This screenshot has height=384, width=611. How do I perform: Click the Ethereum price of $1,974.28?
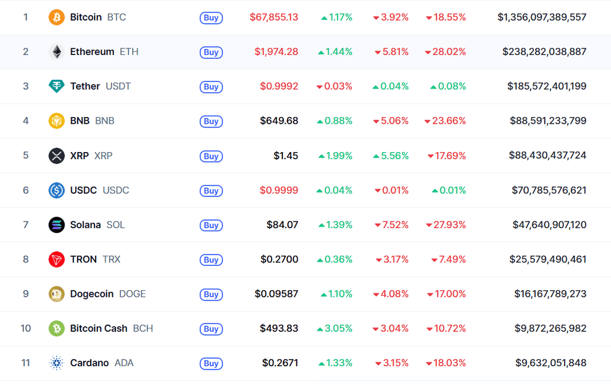coord(277,52)
